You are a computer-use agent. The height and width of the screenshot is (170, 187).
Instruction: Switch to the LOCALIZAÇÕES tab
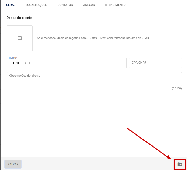click(36, 5)
